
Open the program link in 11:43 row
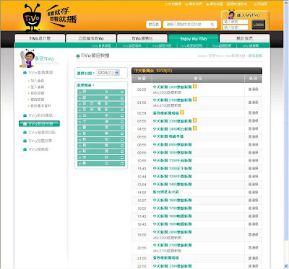click(x=172, y=169)
